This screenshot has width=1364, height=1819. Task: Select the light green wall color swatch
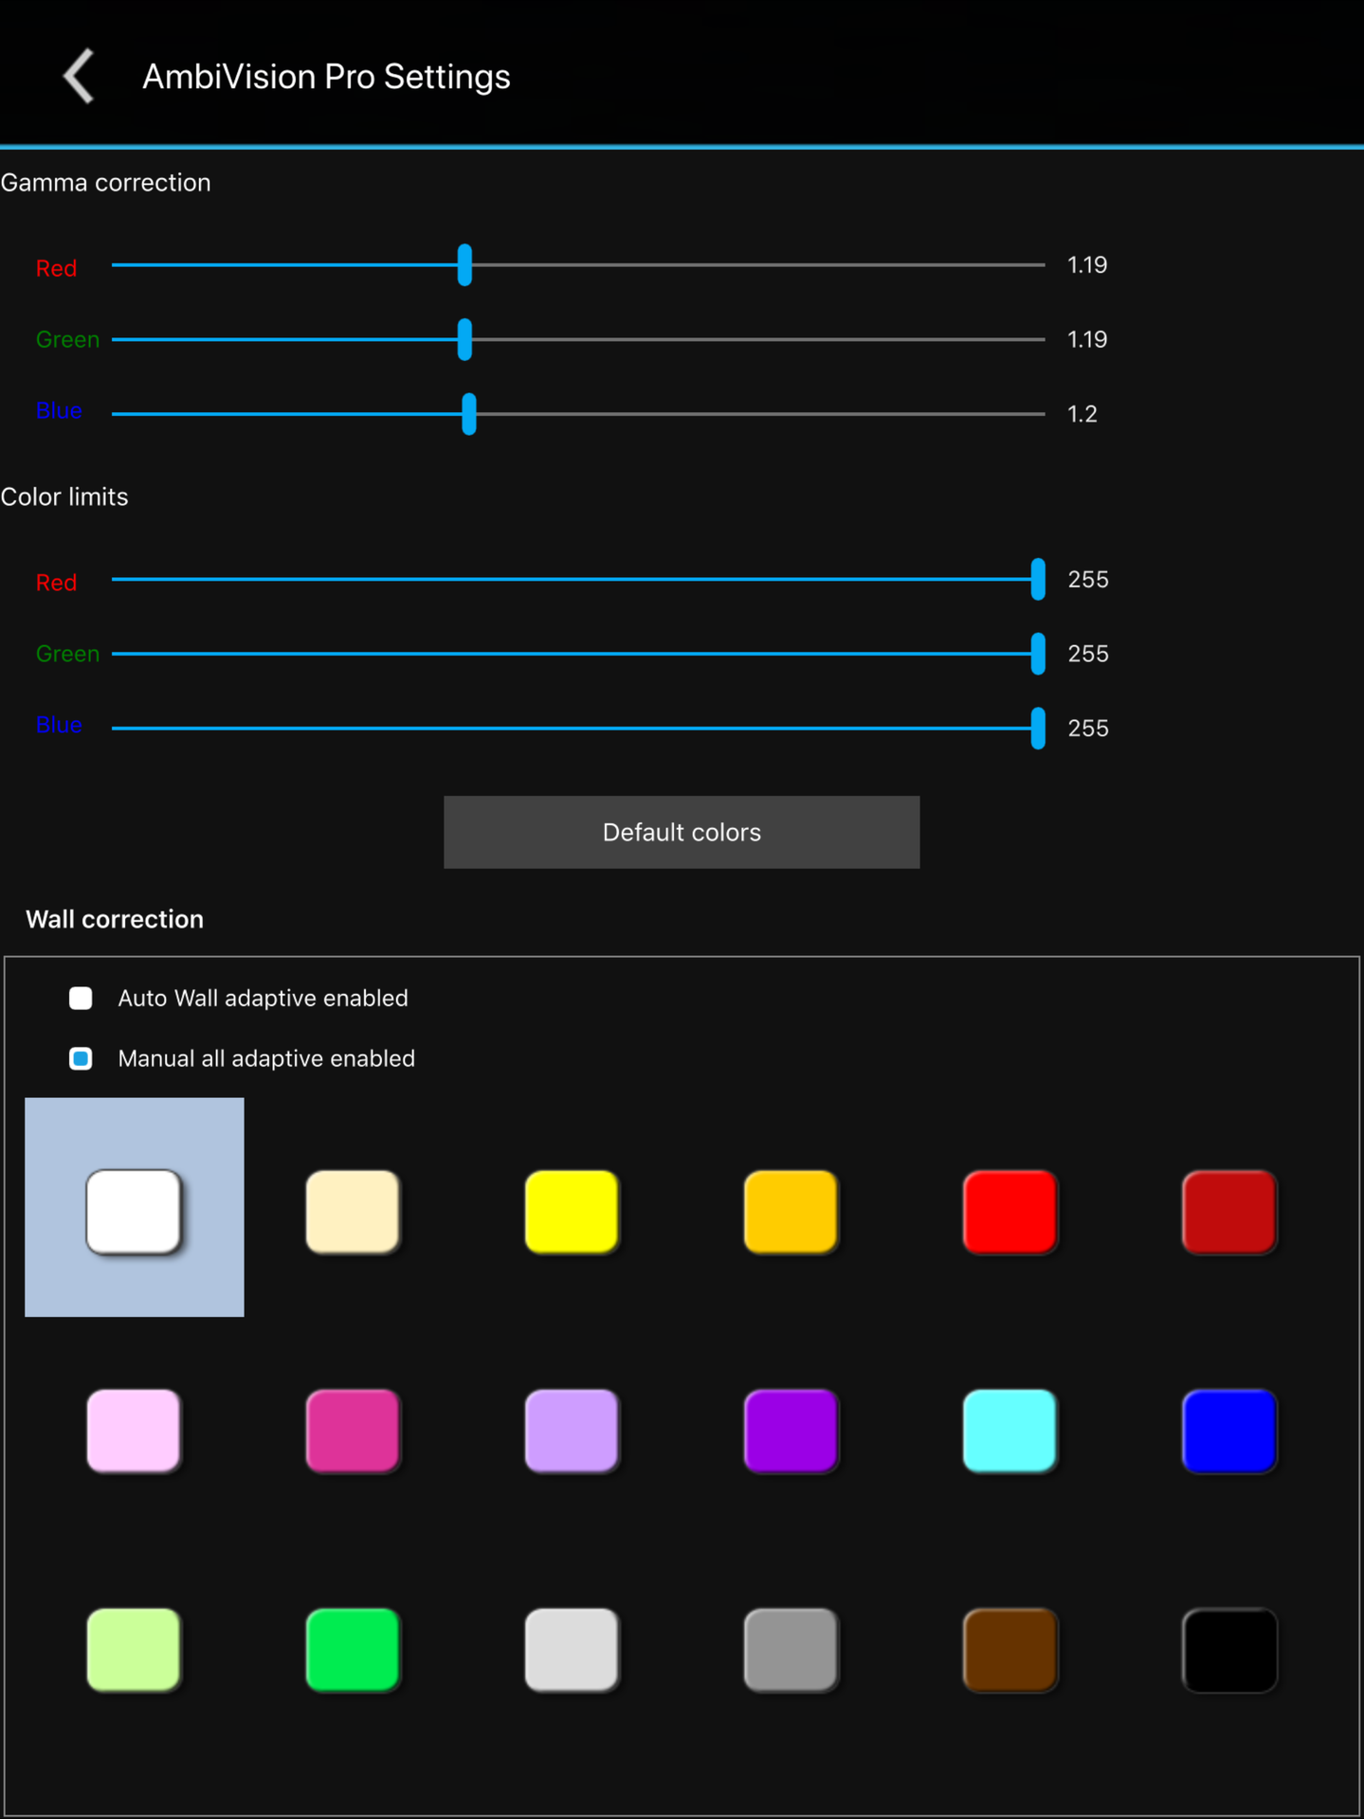[134, 1649]
